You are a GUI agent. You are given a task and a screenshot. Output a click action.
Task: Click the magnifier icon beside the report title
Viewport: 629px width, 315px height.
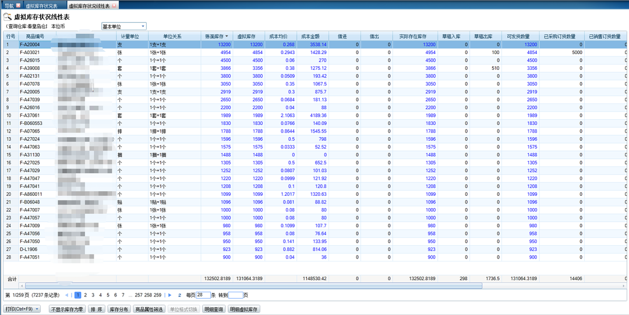point(8,17)
